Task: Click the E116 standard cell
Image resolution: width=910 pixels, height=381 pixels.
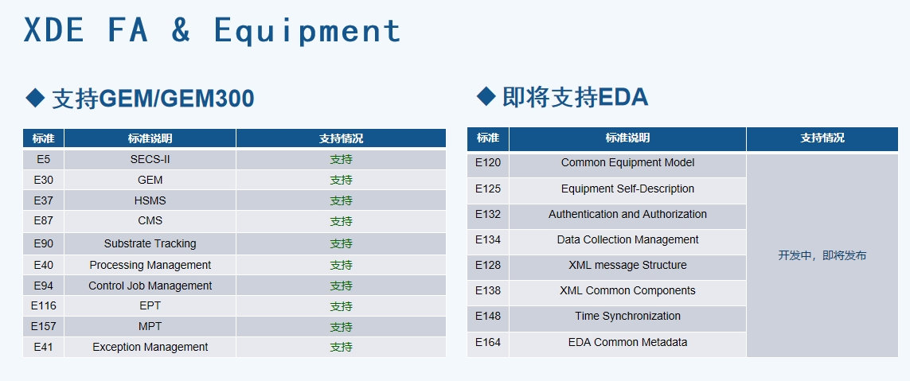Action: [43, 305]
